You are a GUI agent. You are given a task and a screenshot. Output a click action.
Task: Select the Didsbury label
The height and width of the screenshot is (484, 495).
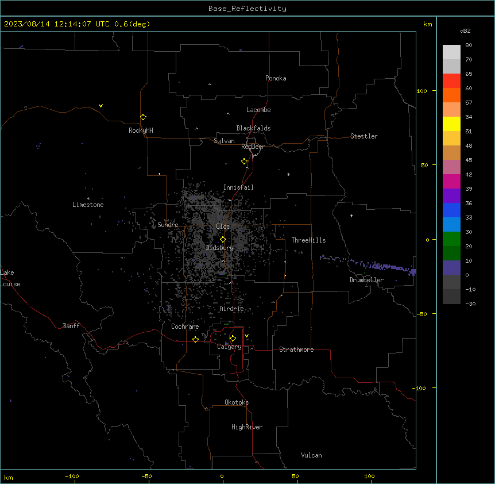(220, 248)
